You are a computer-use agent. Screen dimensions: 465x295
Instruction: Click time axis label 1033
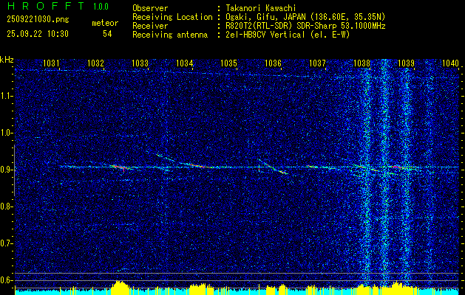[x=140, y=63]
